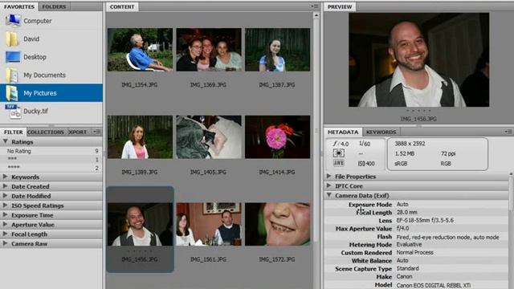Click the metering mode icon in metadata placard
514x289 pixels.
pyautogui.click(x=339, y=153)
